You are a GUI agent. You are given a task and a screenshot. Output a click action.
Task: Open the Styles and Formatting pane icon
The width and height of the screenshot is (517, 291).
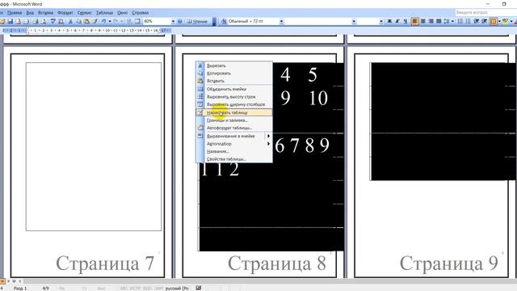(x=224, y=22)
